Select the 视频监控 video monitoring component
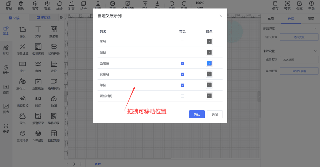This screenshot has height=167, width=320. click(23, 101)
